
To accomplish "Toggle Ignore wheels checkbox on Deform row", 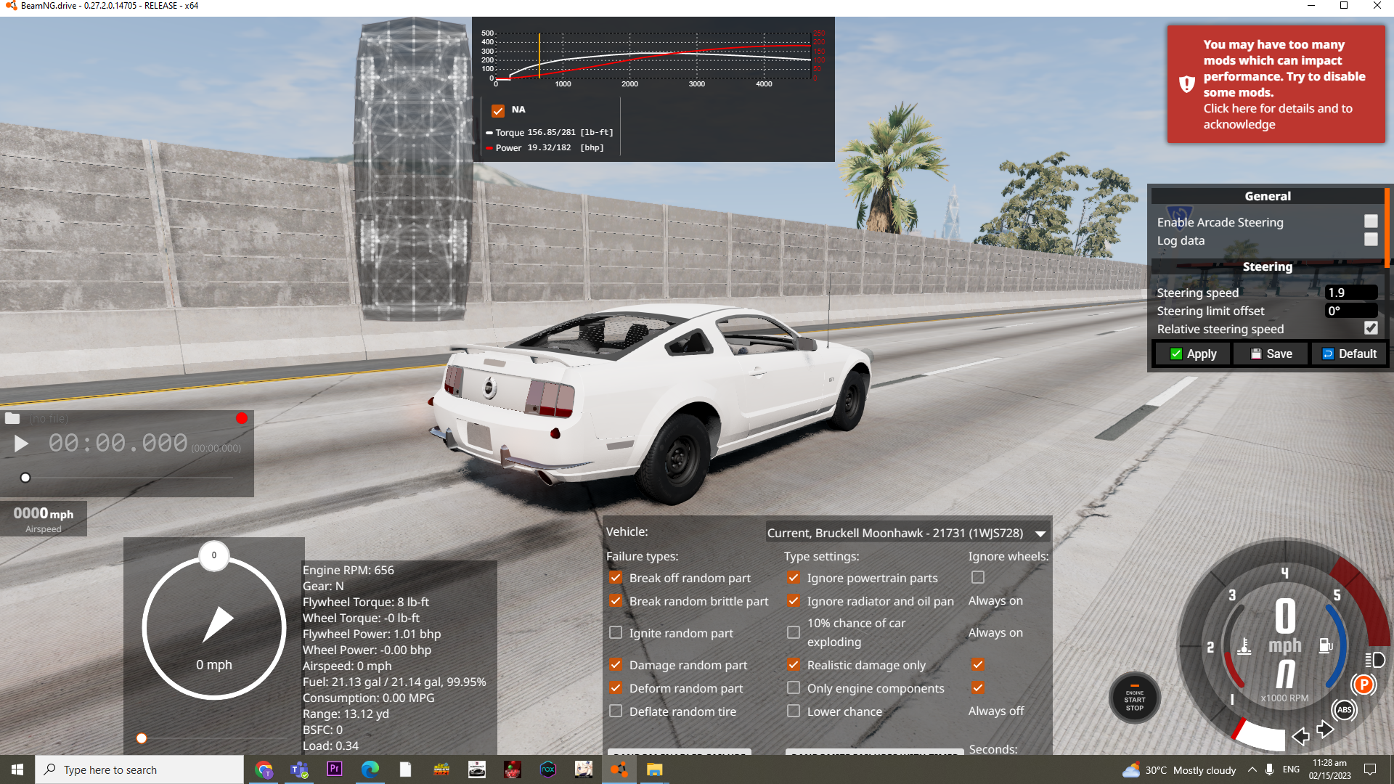I will (978, 688).
